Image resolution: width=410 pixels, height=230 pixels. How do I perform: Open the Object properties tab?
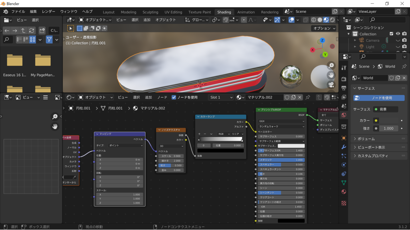[344, 138]
